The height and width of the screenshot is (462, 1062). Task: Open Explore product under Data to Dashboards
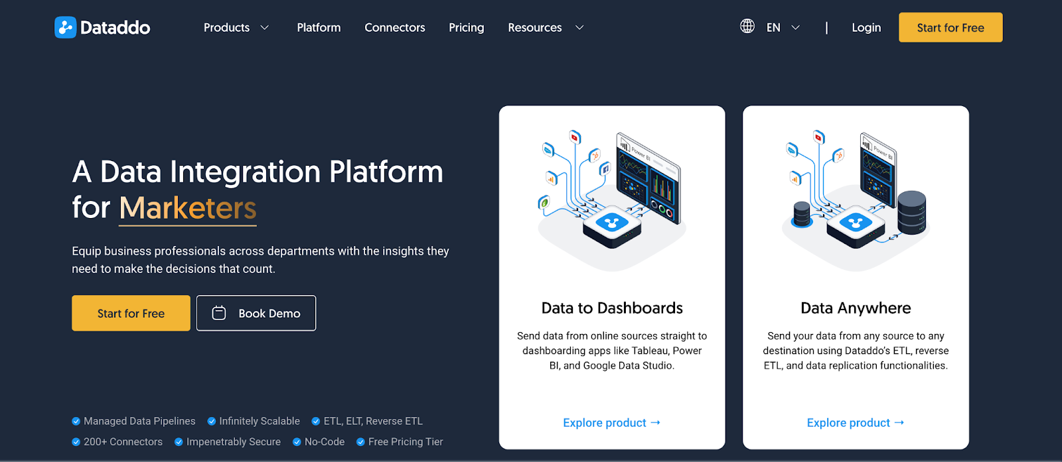[611, 423]
